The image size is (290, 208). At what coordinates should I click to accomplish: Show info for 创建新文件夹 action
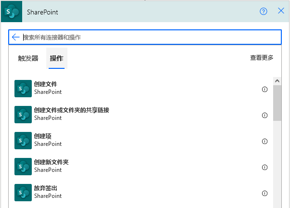pos(264,167)
